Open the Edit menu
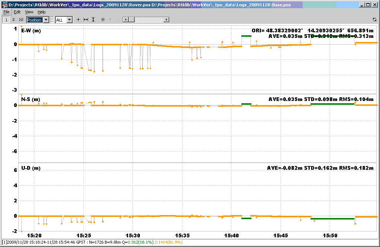 point(17,12)
